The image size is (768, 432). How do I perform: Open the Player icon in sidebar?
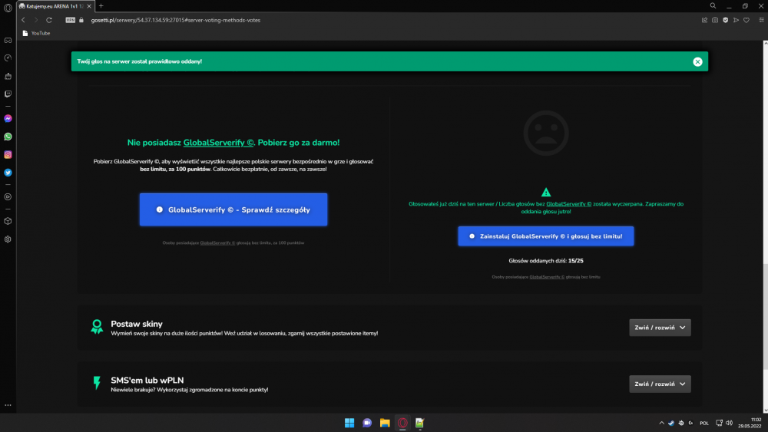click(x=8, y=196)
